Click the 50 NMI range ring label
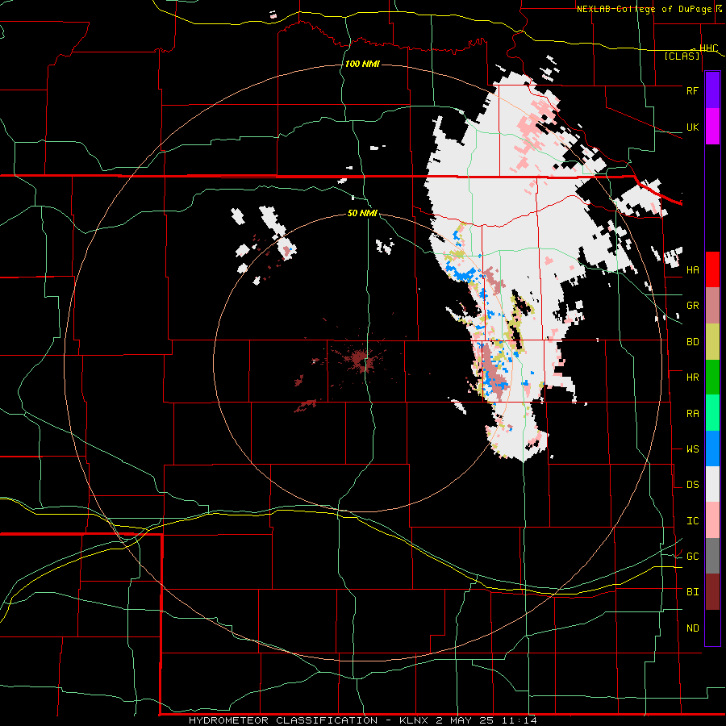Screen dimensions: 726x726 362,214
